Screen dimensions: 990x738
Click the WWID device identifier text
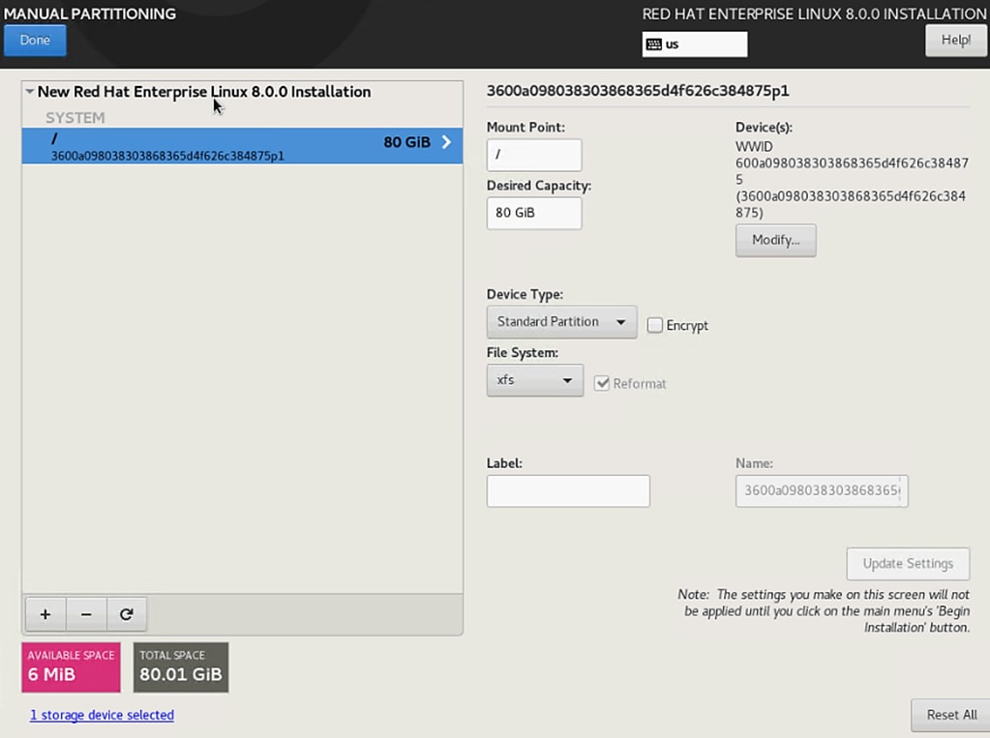851,179
